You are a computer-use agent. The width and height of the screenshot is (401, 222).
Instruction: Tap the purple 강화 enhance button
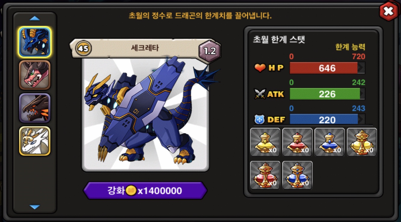[145, 190]
